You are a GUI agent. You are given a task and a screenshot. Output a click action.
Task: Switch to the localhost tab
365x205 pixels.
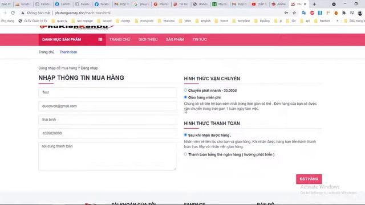24,4
